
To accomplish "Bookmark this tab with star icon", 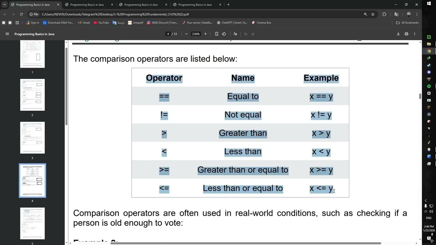I will 373,14.
